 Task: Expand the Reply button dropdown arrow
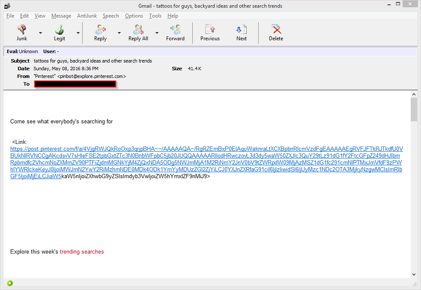[x=119, y=33]
